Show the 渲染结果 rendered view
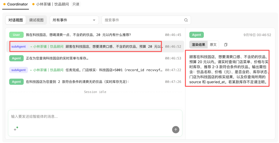The width and height of the screenshot is (279, 143). click(198, 45)
